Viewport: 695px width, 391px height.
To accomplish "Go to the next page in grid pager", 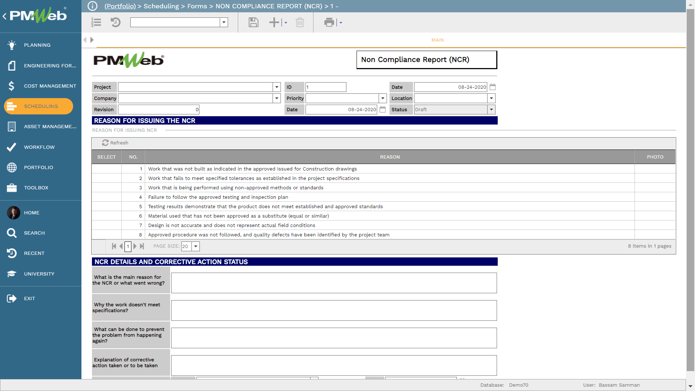I will coord(135,247).
